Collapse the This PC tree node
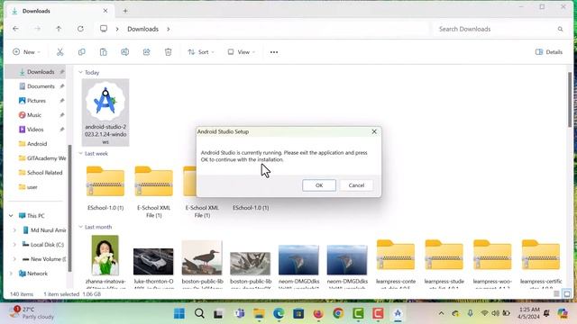 (x=11, y=216)
